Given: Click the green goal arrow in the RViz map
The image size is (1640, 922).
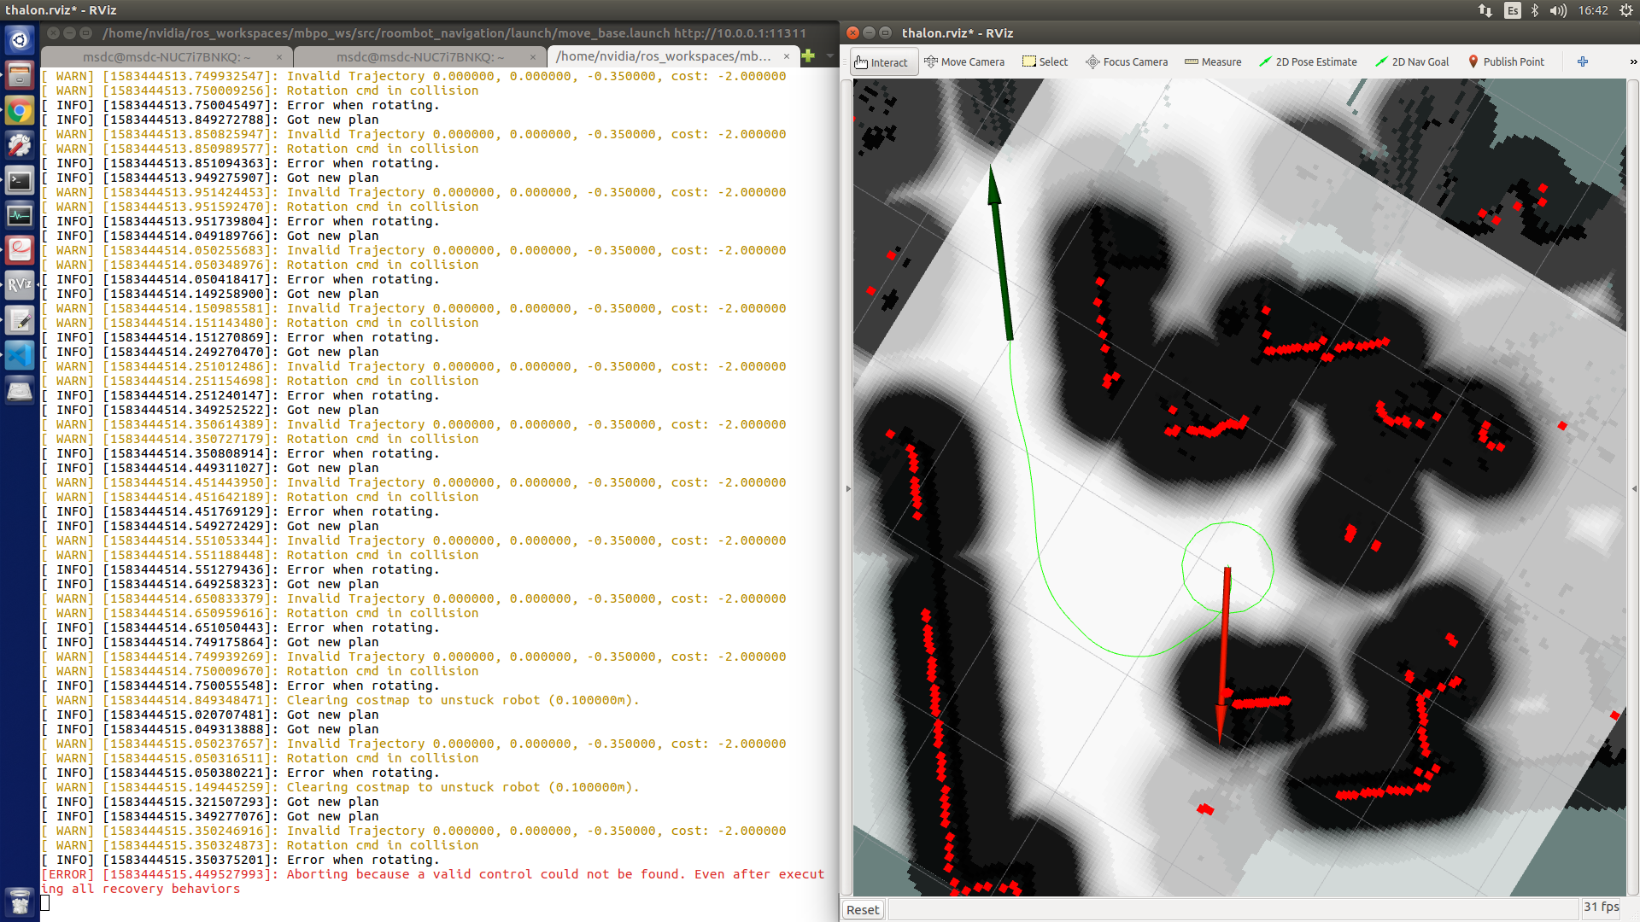Looking at the screenshot, I should [999, 253].
